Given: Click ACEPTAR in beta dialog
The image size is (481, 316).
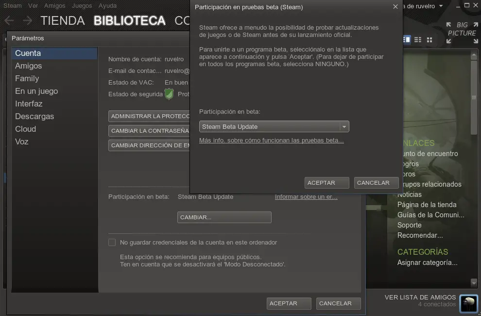Looking at the screenshot, I should click(326, 183).
